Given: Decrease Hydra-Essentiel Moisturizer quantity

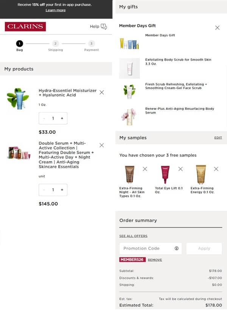Looking at the screenshot, I should point(44,118).
